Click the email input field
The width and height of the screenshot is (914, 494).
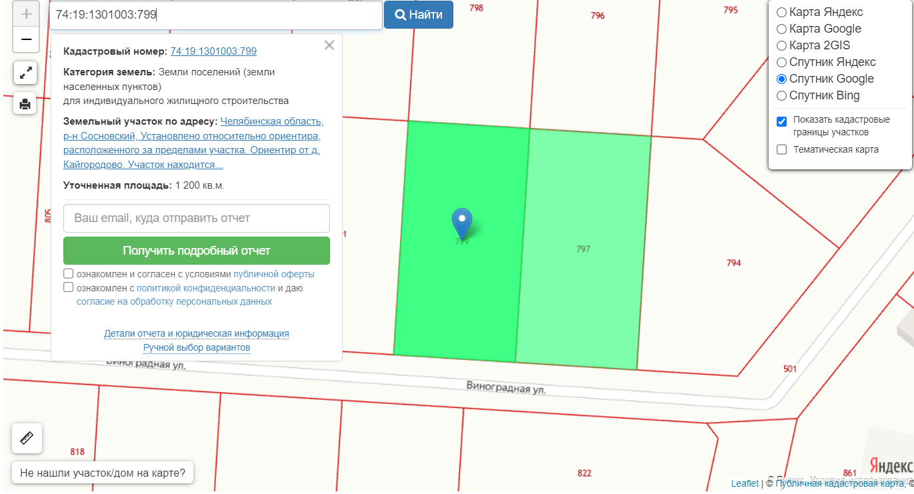point(197,218)
